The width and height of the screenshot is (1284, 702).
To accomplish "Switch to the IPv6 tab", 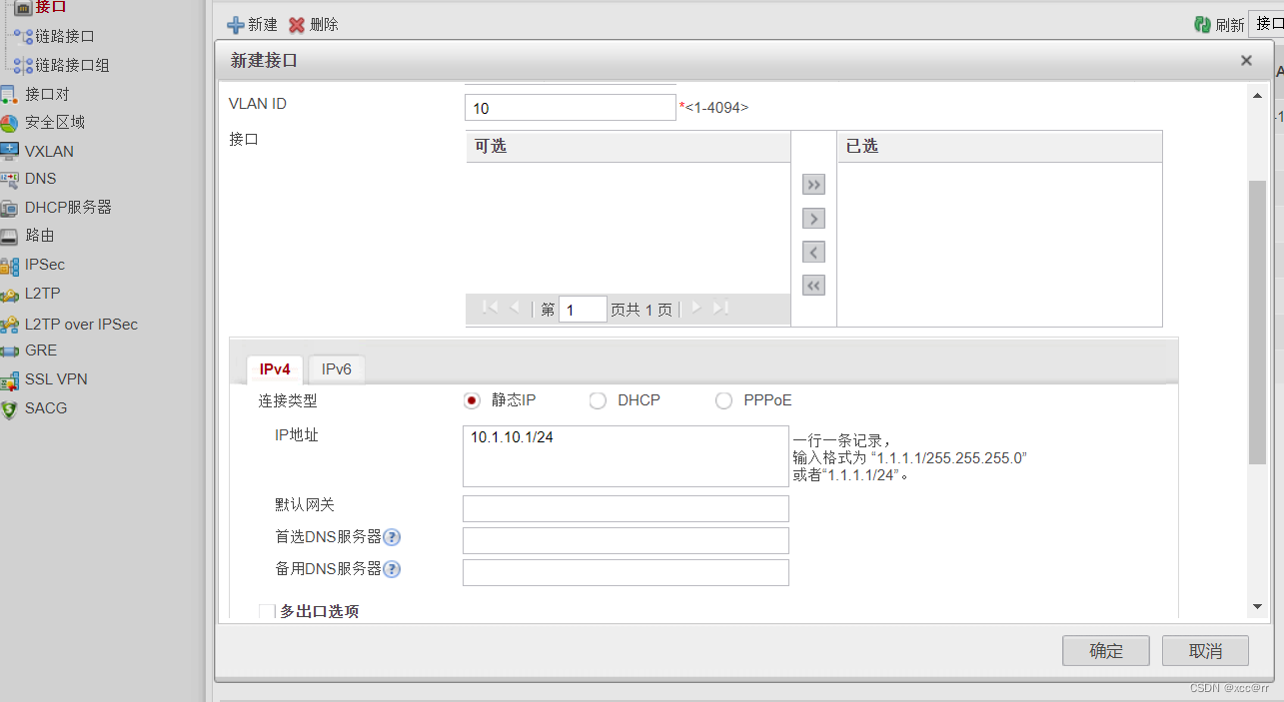I will tap(337, 369).
